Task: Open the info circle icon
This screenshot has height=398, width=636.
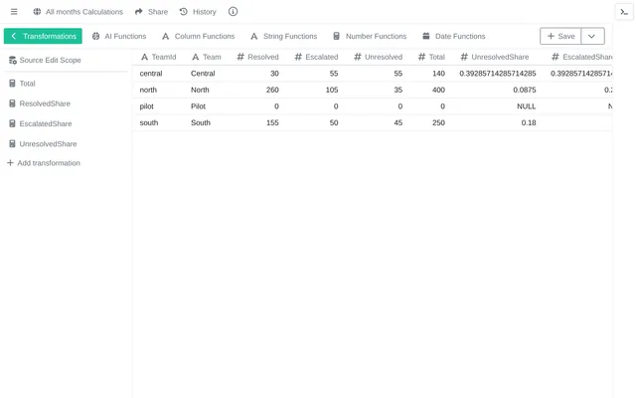Action: point(233,12)
